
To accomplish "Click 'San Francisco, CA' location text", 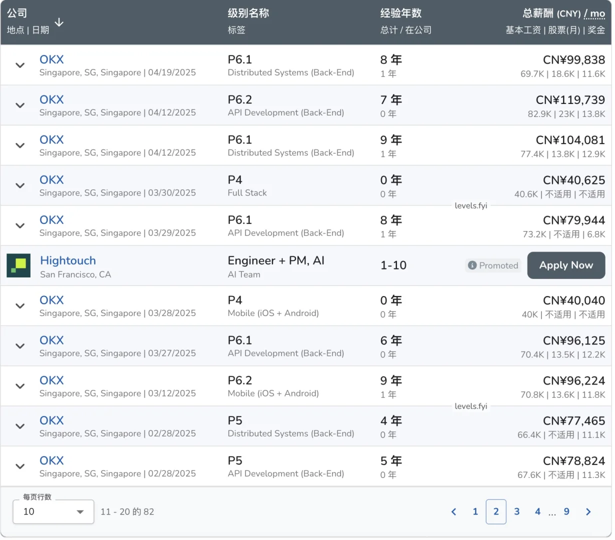I will [x=75, y=274].
